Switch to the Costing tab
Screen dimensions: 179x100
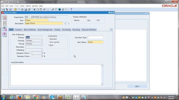tap(57, 30)
